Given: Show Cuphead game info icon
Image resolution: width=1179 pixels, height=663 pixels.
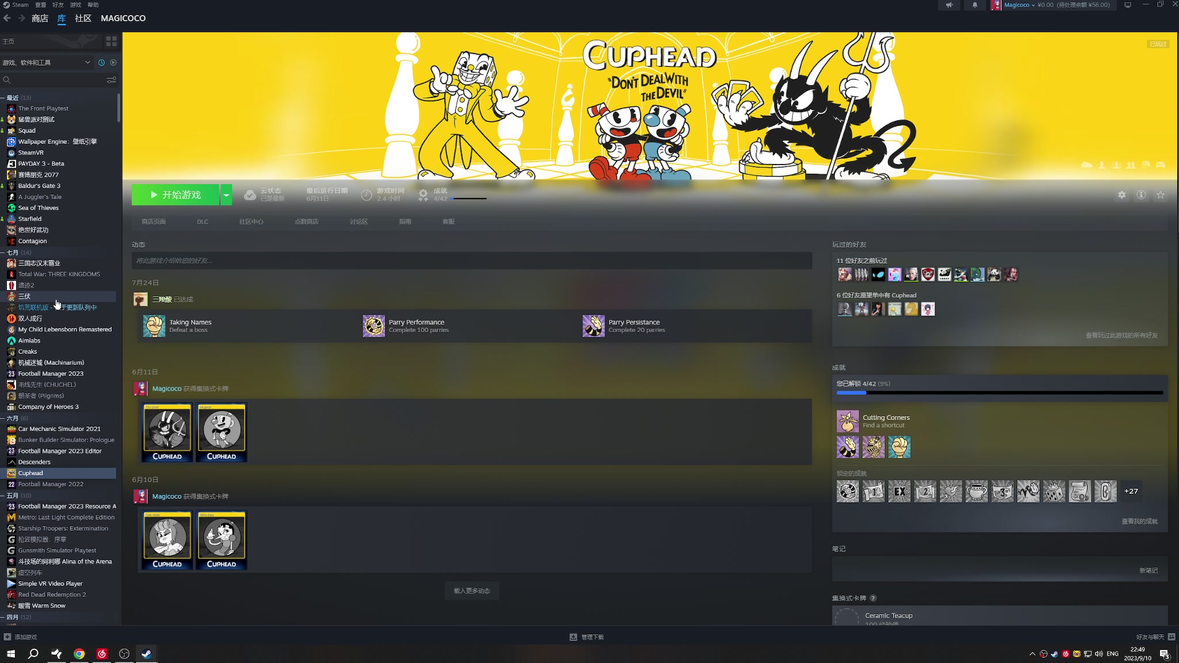Looking at the screenshot, I should tap(1140, 195).
